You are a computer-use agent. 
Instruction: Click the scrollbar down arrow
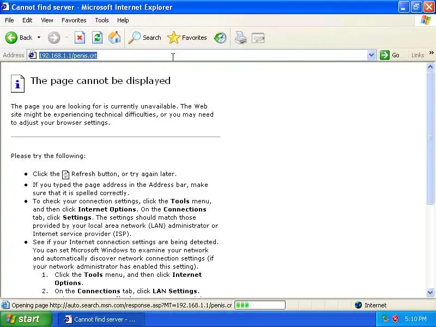pos(431,292)
